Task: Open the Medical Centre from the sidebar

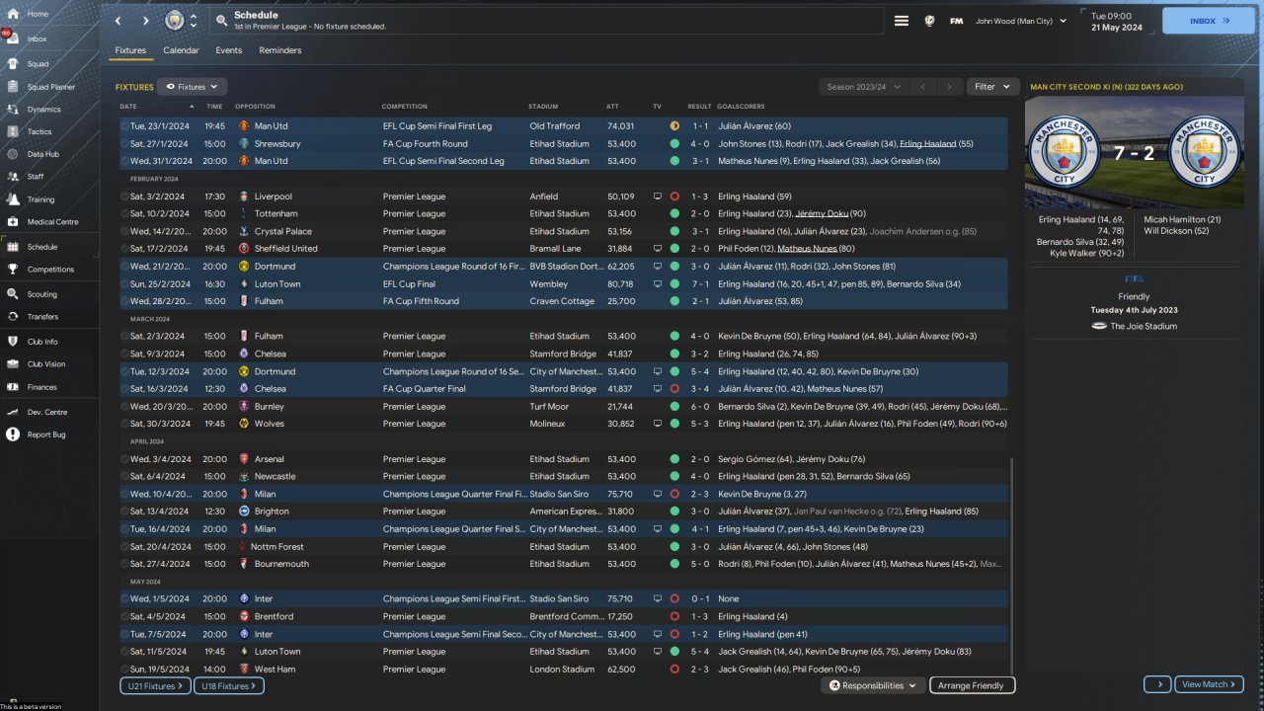Action: click(x=13, y=221)
